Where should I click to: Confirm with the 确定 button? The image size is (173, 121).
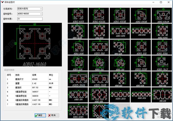(40, 115)
